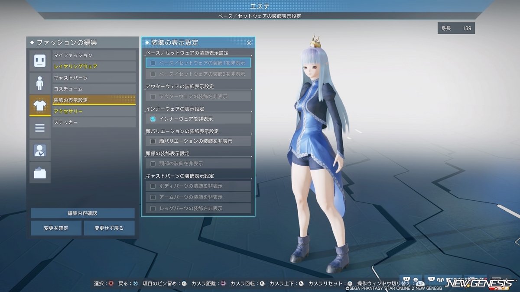Click the 身長 139 height readout

click(x=456, y=28)
